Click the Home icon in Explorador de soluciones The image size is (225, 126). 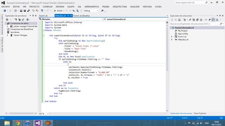[179, 20]
